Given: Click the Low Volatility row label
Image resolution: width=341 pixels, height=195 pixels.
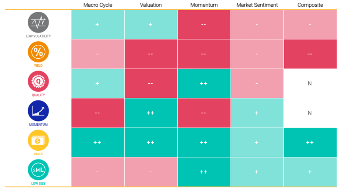Looking at the screenshot, I should (x=38, y=36).
